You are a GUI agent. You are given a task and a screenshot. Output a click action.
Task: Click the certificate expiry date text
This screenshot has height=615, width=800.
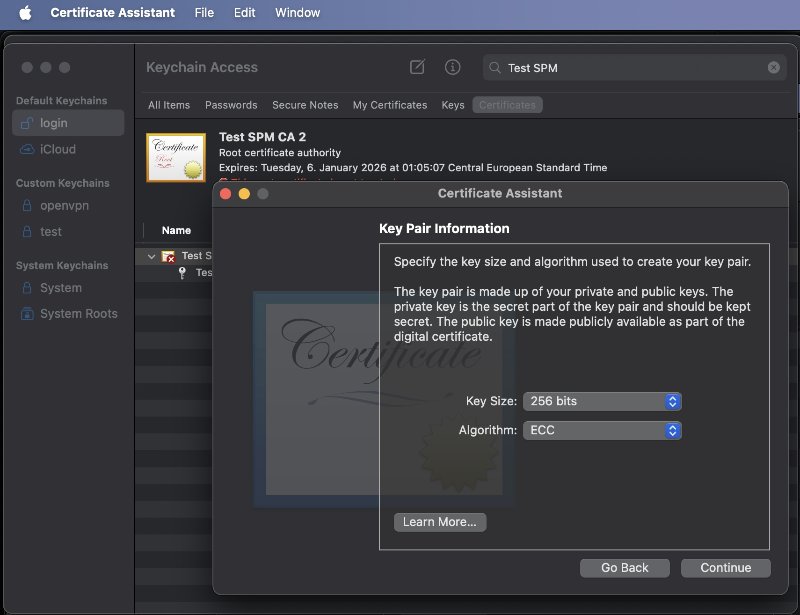(x=413, y=168)
